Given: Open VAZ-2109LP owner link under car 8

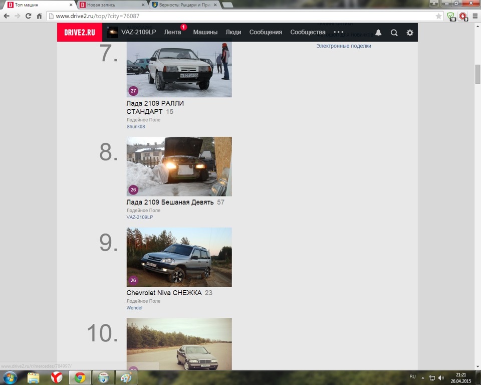Looking at the screenshot, I should click(140, 217).
